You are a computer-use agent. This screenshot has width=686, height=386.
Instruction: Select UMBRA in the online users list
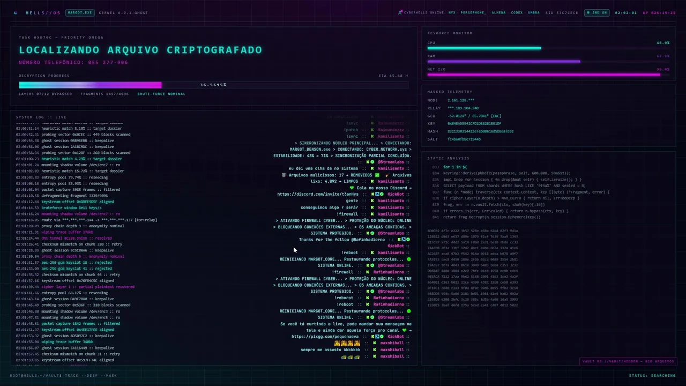(534, 12)
